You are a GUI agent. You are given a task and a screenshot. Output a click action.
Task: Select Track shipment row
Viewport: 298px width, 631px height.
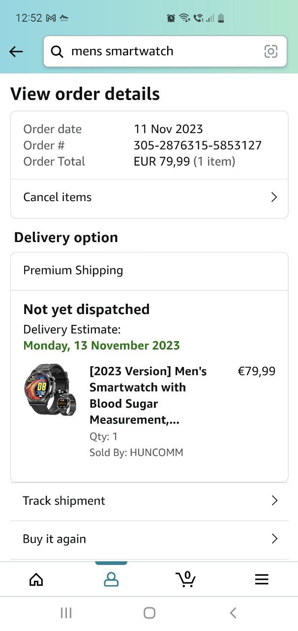pyautogui.click(x=149, y=501)
